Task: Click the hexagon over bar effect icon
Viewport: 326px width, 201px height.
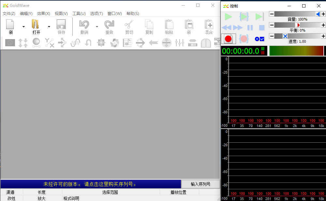Action: (x=193, y=43)
